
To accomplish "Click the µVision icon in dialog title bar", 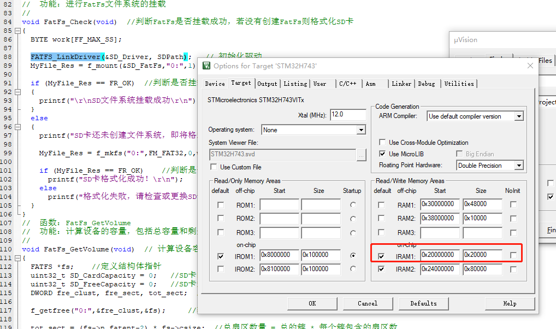I will tap(206, 66).
